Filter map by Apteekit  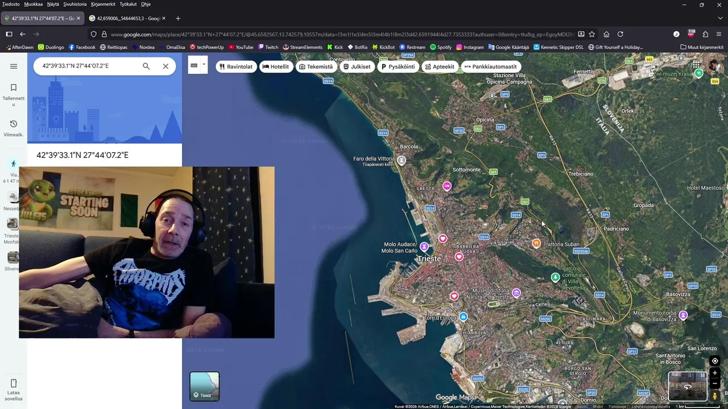[x=440, y=66]
